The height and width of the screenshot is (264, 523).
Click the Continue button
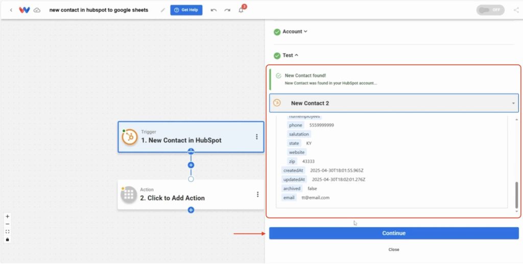[x=394, y=233]
